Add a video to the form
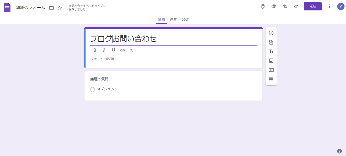Screen dimensions: 346x156 click(271, 70)
